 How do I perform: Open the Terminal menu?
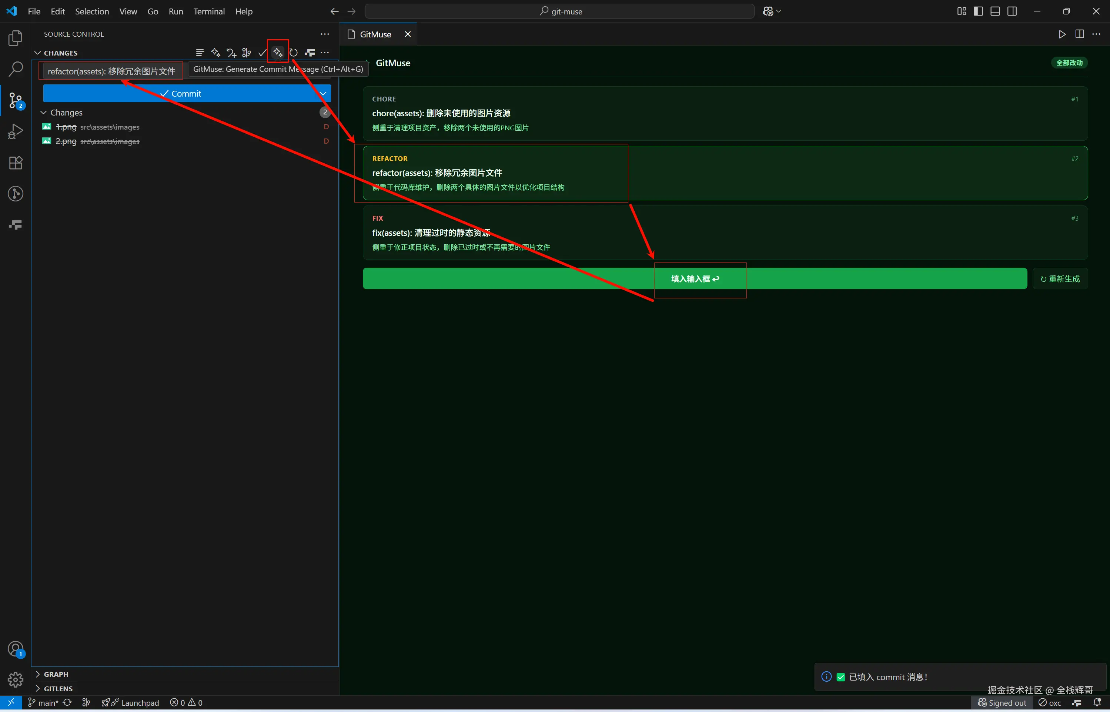pyautogui.click(x=208, y=11)
